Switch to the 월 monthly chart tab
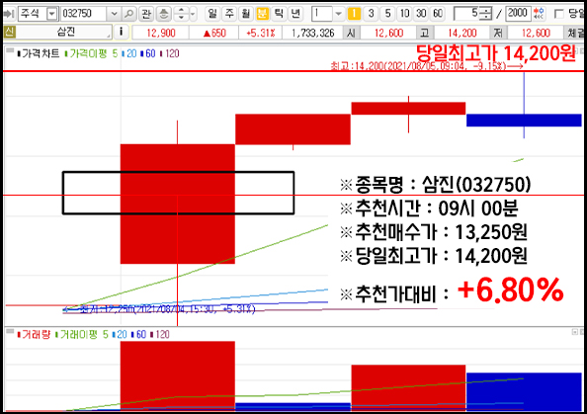 (246, 14)
